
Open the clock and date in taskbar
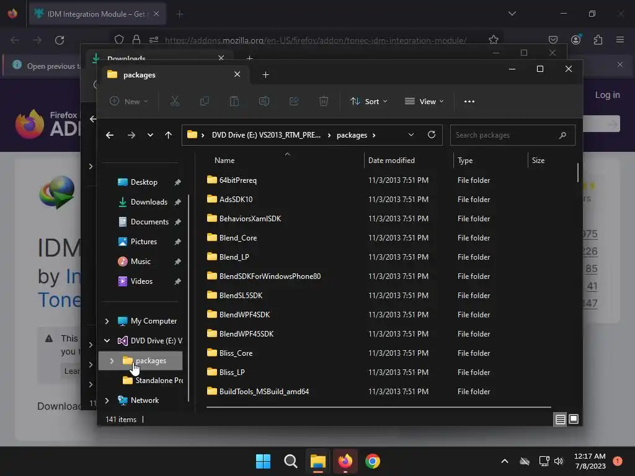590,461
